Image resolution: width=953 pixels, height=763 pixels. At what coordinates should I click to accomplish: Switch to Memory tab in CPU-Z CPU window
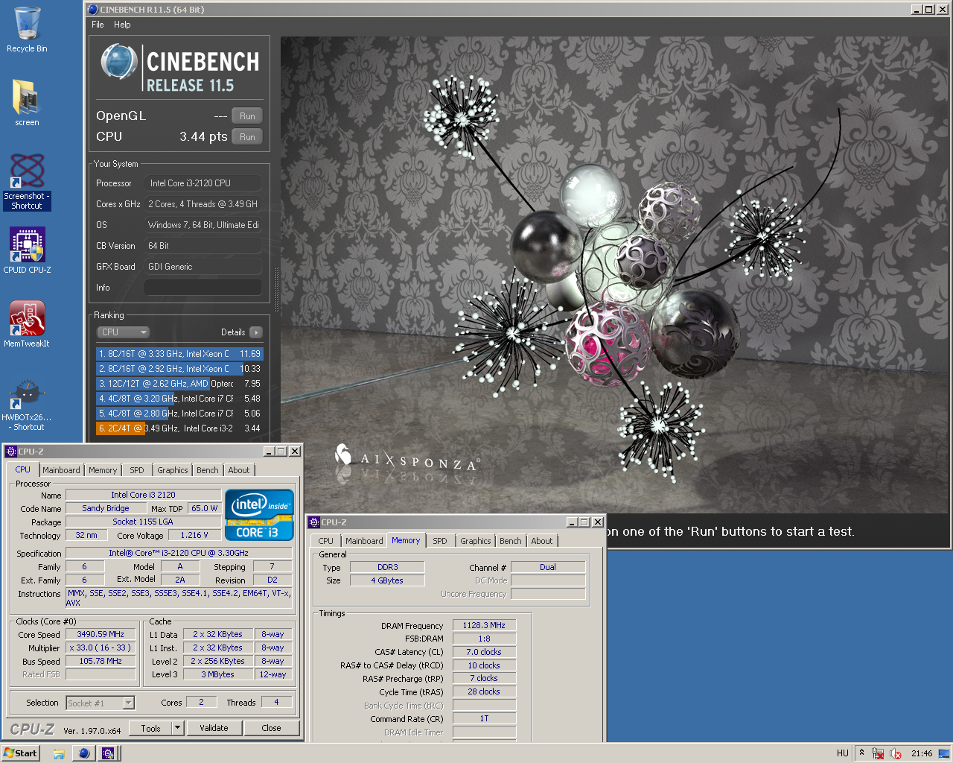coord(103,470)
